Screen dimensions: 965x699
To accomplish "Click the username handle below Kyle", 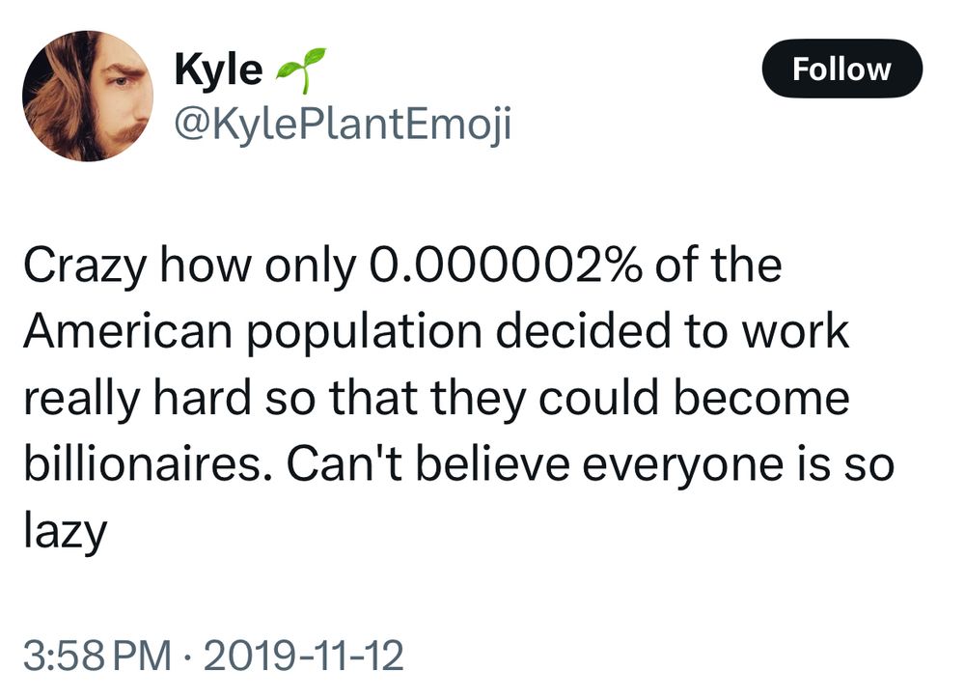I will pos(343,124).
